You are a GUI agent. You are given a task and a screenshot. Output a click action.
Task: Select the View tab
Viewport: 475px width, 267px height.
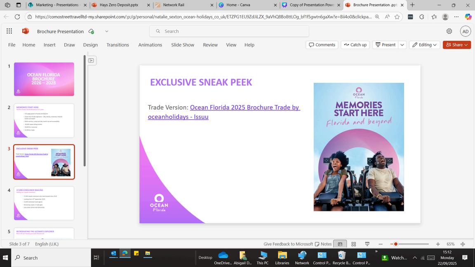click(231, 45)
